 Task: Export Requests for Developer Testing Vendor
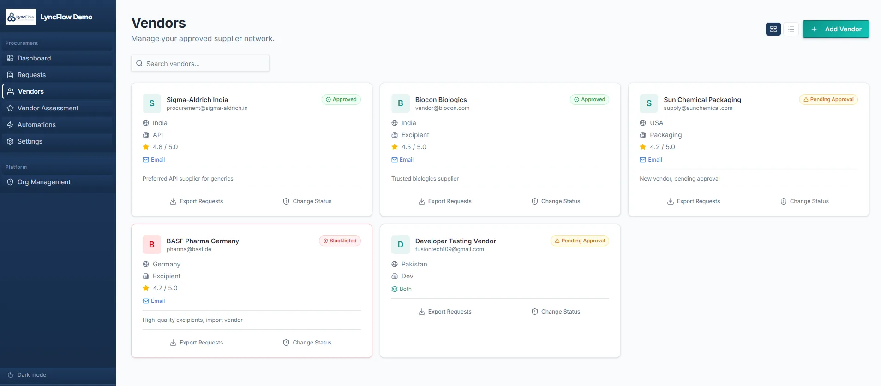(x=445, y=312)
